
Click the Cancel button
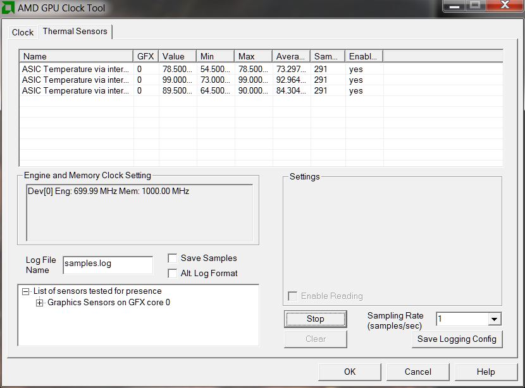(417, 372)
